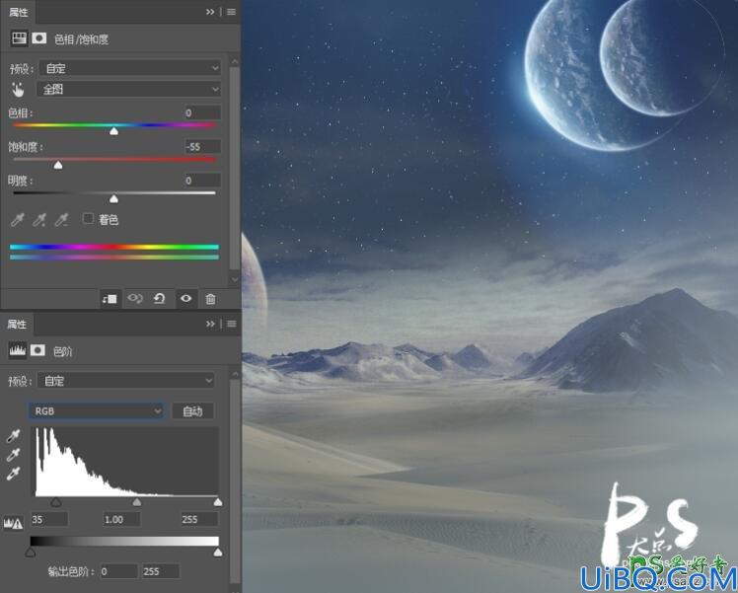Activate the on-image hand adjustment tool
738x593 pixels.
18,89
